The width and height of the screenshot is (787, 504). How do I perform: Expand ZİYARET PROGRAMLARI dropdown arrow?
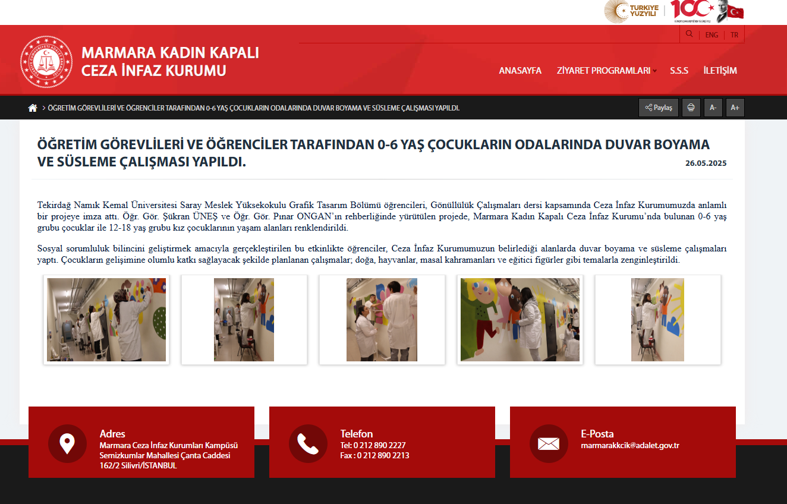654,71
